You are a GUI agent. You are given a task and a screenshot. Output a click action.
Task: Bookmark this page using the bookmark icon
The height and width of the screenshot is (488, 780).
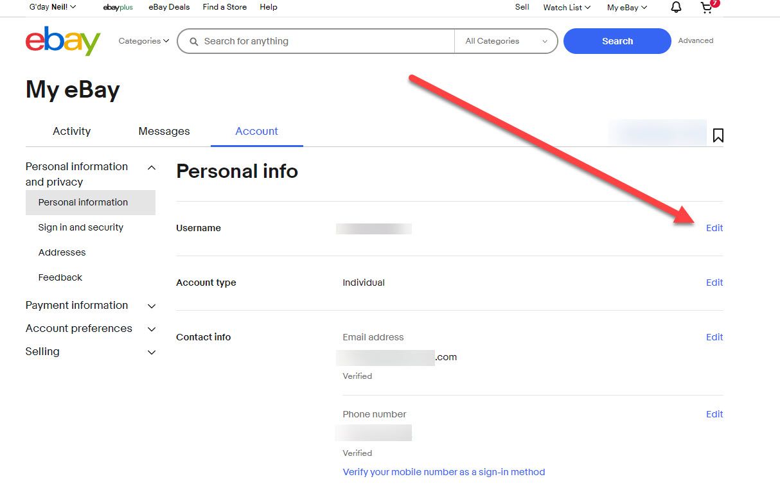click(x=718, y=135)
